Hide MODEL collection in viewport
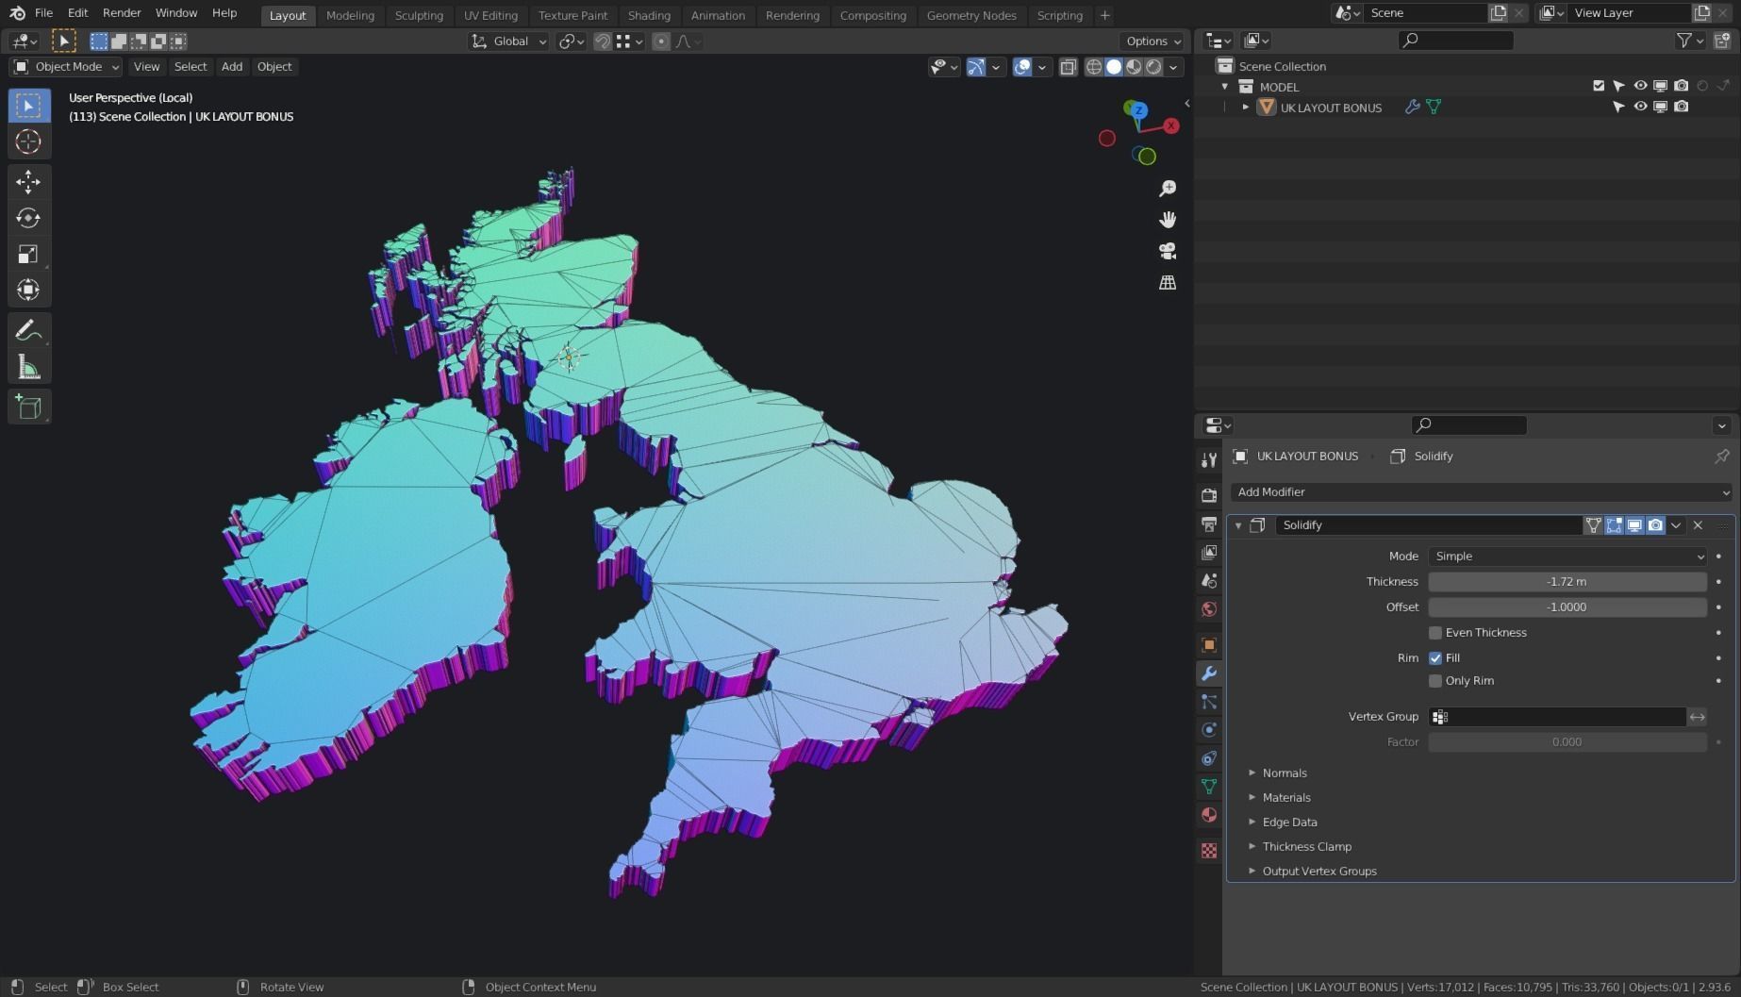The width and height of the screenshot is (1741, 997). coord(1640,86)
